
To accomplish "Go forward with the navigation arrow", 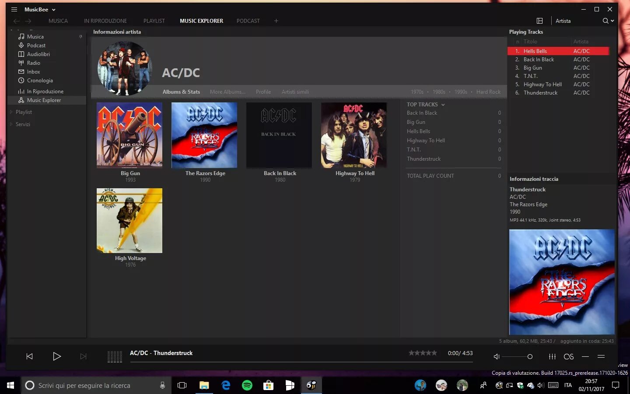I will 28,21.
